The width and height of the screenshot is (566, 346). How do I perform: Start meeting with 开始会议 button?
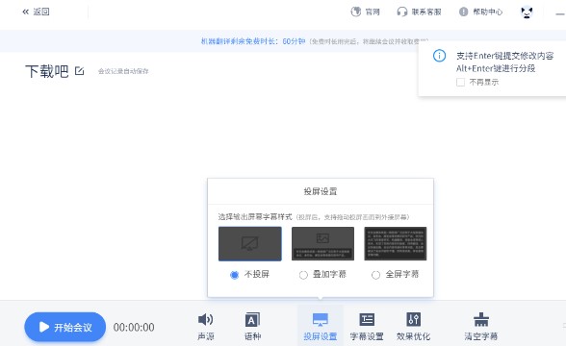pyautogui.click(x=65, y=327)
